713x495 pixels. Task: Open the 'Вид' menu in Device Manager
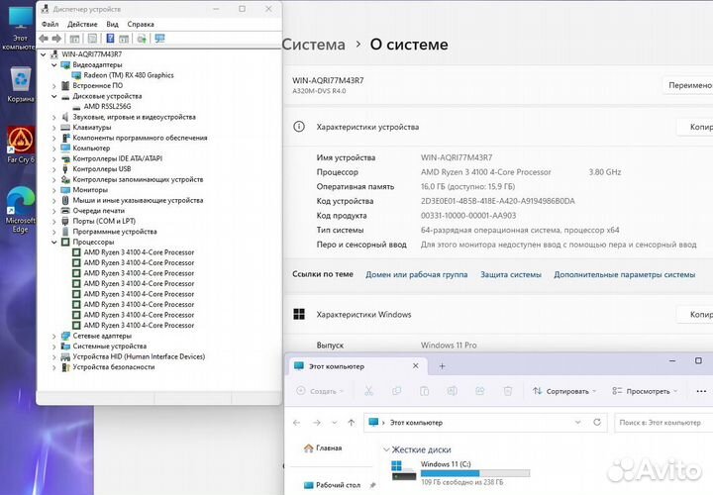coord(112,24)
